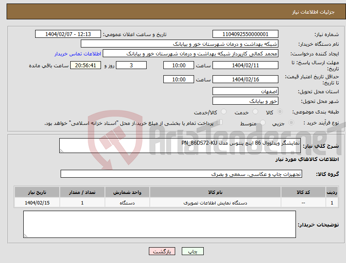Click the unit cell دستگاه

pos(127,203)
